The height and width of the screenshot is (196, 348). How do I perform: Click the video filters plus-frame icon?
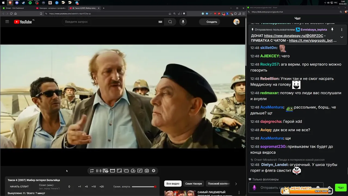(x=140, y=171)
